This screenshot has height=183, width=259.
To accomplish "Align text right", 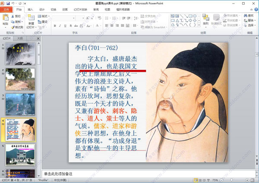I will [117, 25].
